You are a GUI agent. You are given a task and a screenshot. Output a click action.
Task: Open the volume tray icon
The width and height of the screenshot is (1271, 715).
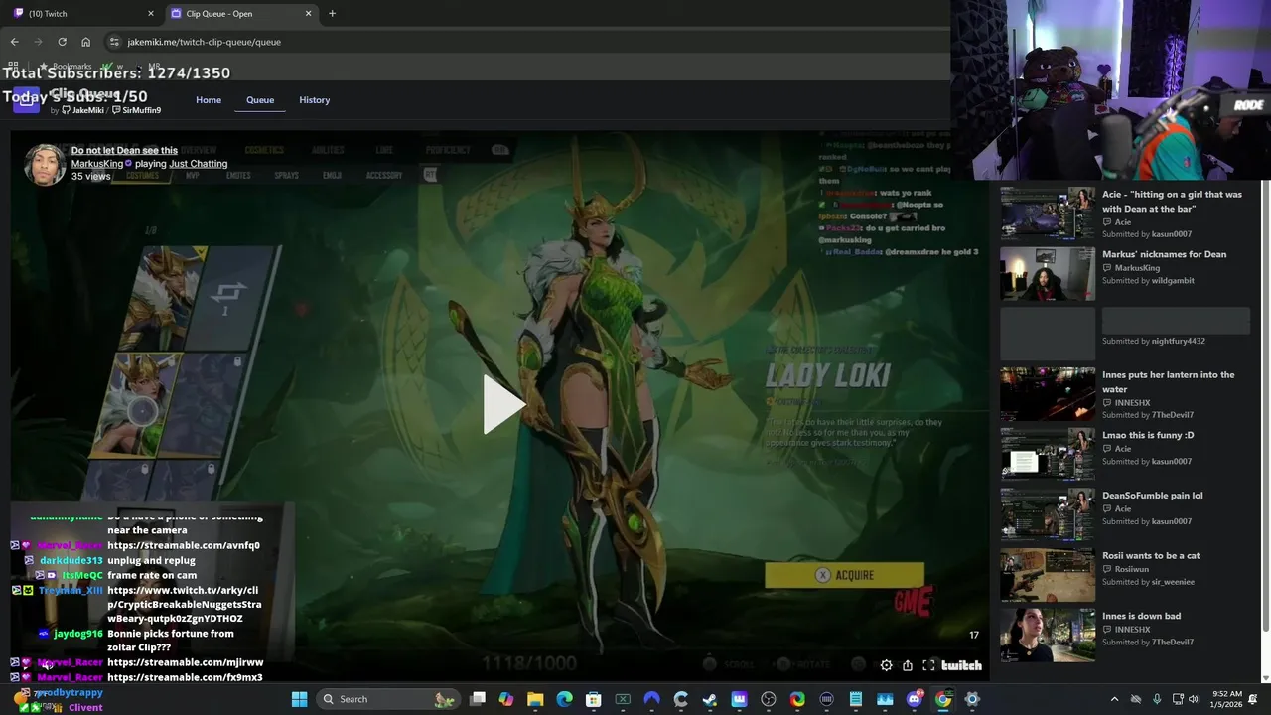(1193, 699)
